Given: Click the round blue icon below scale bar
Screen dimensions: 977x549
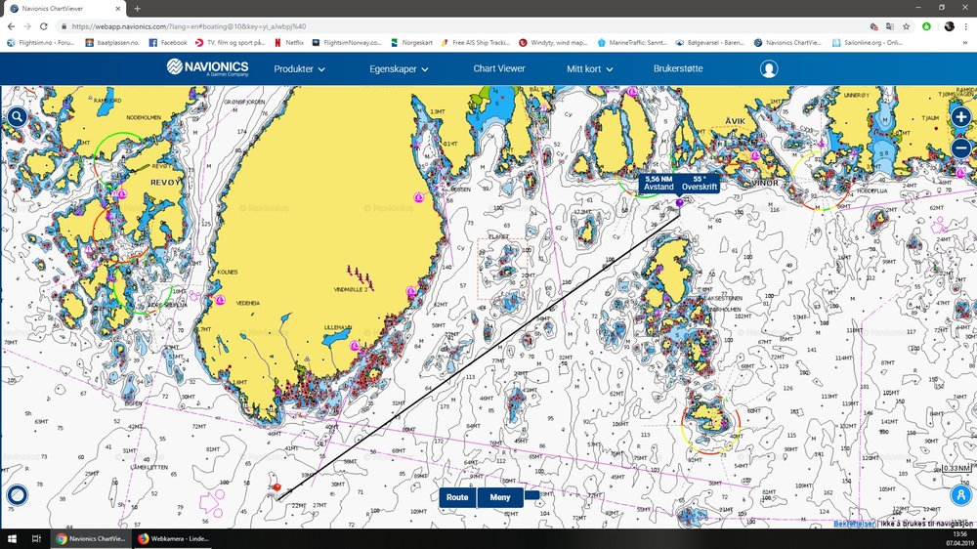Looking at the screenshot, I should click(x=960, y=495).
